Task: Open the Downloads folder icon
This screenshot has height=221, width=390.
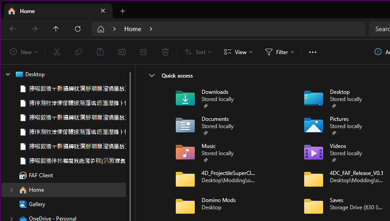Action: [185, 98]
